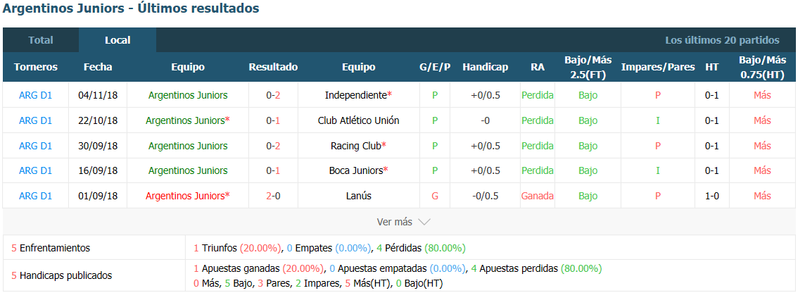Image resolution: width=798 pixels, height=293 pixels.
Task: Click the Bajo/Más 2.5(FT) column header
Action: (x=588, y=67)
